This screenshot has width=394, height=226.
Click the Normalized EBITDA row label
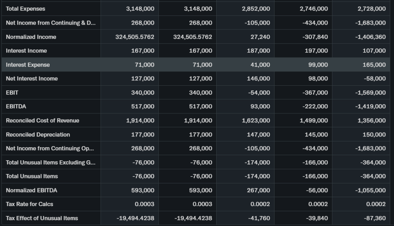[x=32, y=190]
